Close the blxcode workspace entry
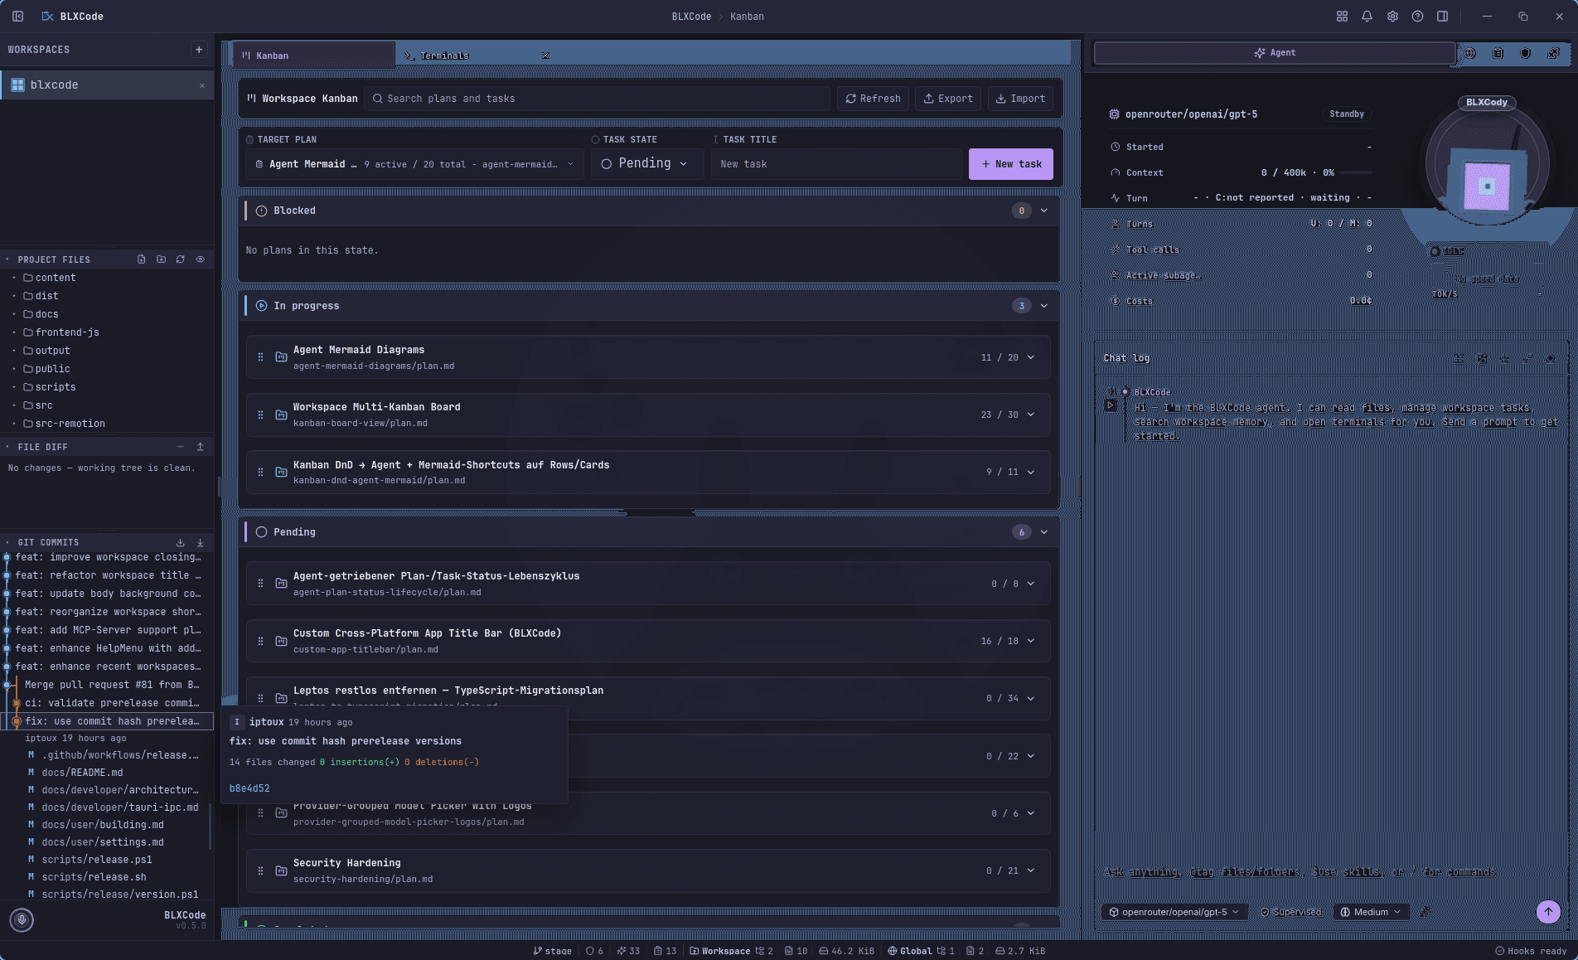This screenshot has width=1578, height=960. (201, 85)
